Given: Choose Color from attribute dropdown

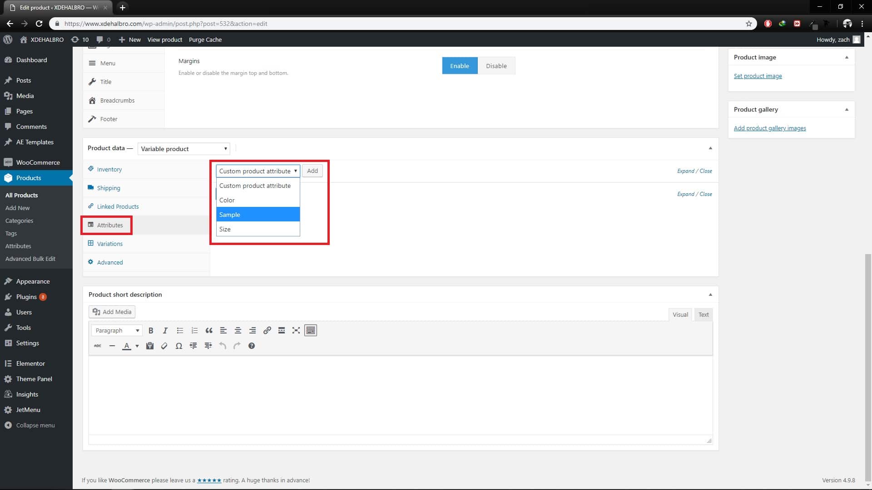Looking at the screenshot, I should pyautogui.click(x=258, y=200).
